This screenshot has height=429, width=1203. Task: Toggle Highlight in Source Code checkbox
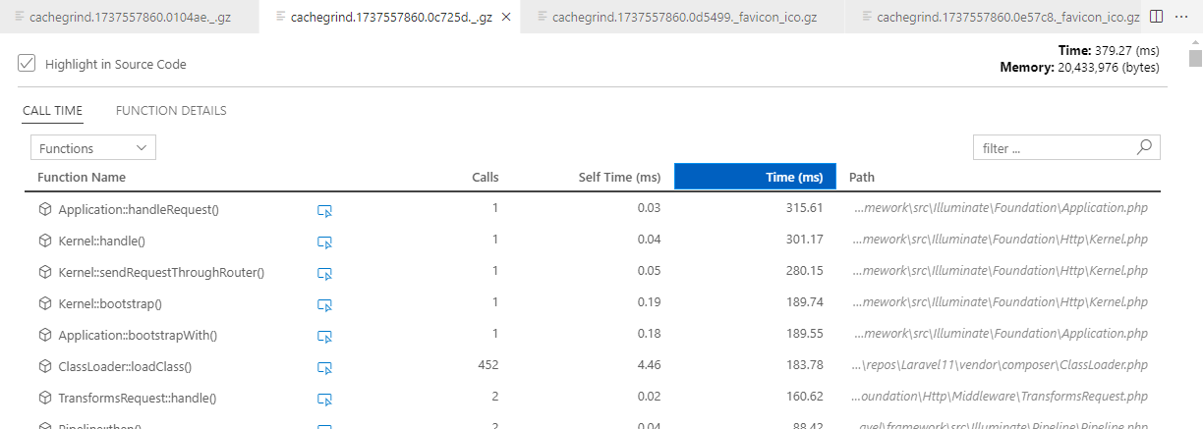[x=27, y=64]
